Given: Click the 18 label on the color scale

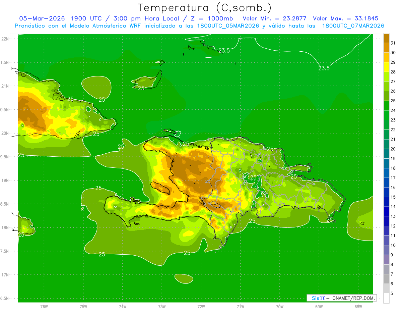Looking at the screenshot, I should pos(393,168).
